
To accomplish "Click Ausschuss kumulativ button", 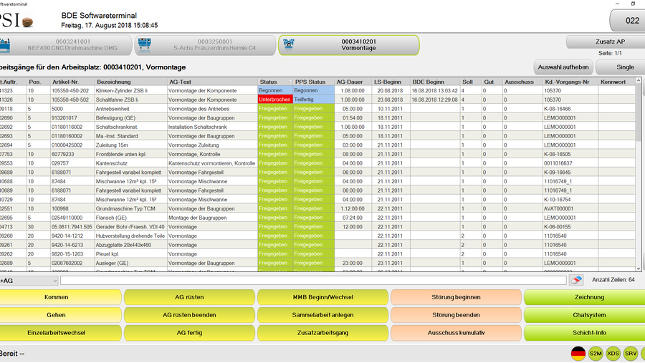I will click(x=456, y=333).
